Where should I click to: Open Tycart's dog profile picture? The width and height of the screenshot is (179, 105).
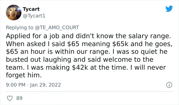(14, 13)
